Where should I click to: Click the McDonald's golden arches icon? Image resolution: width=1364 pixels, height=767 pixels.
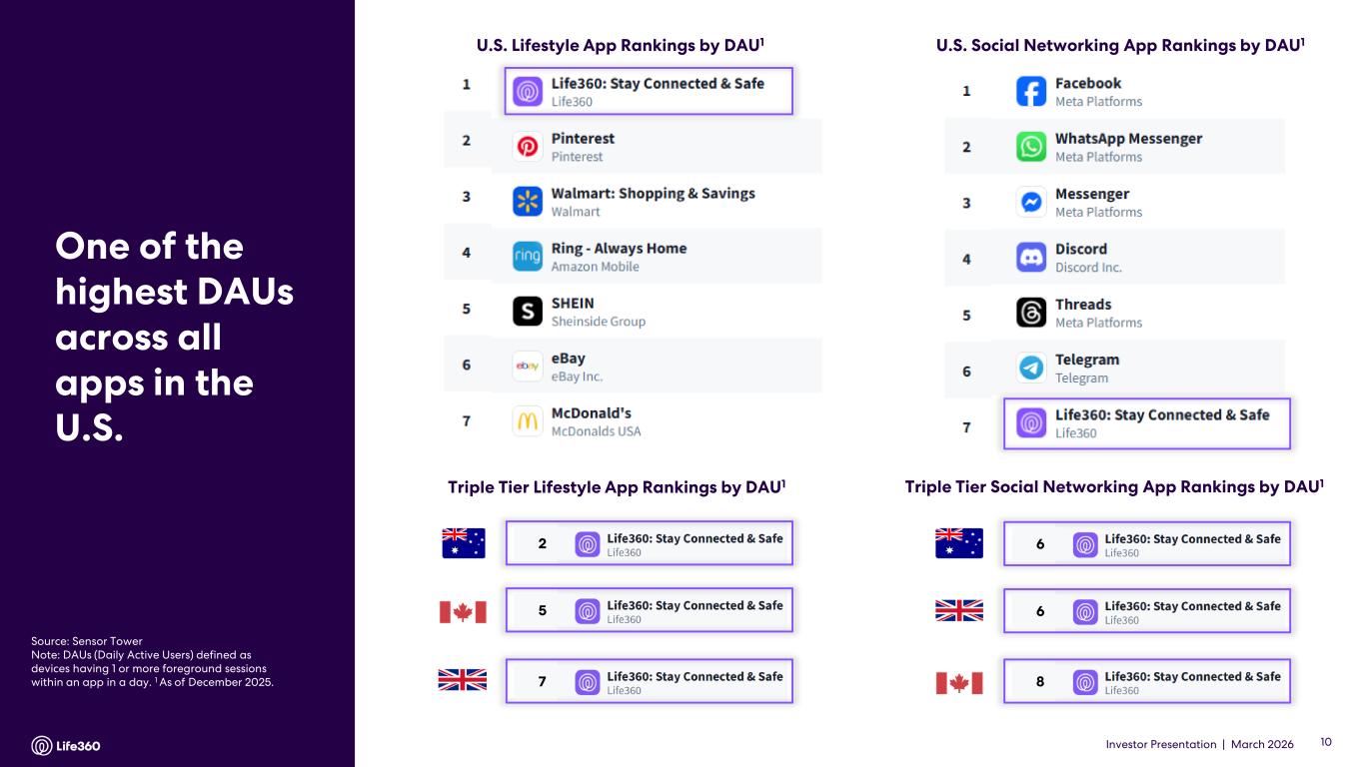point(528,421)
